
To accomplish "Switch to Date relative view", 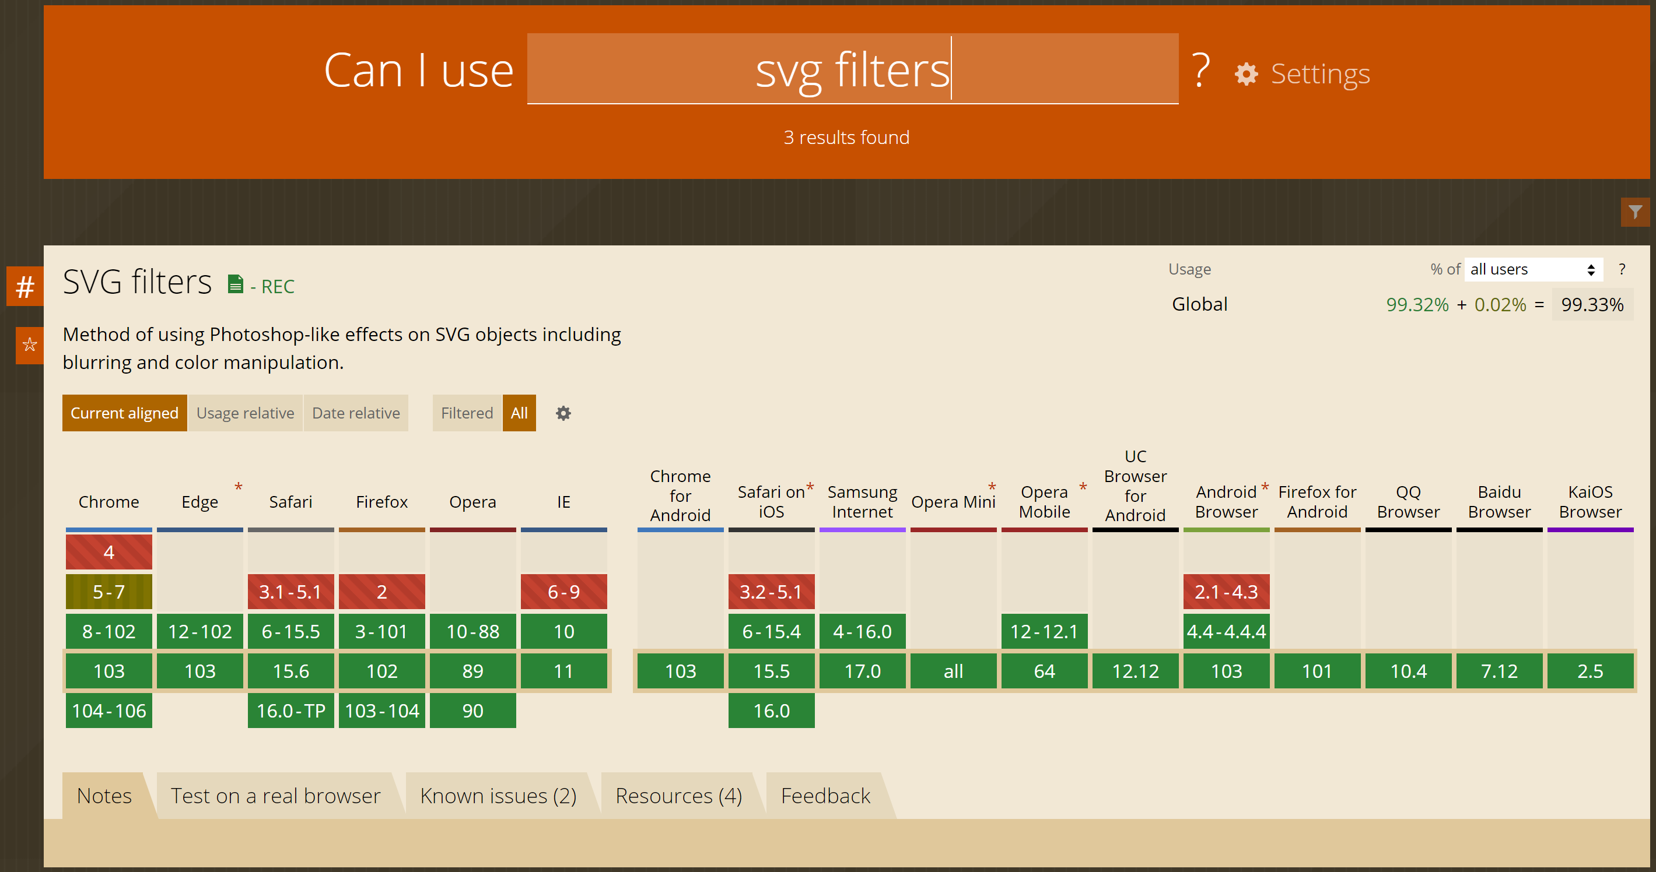I will pyautogui.click(x=355, y=413).
